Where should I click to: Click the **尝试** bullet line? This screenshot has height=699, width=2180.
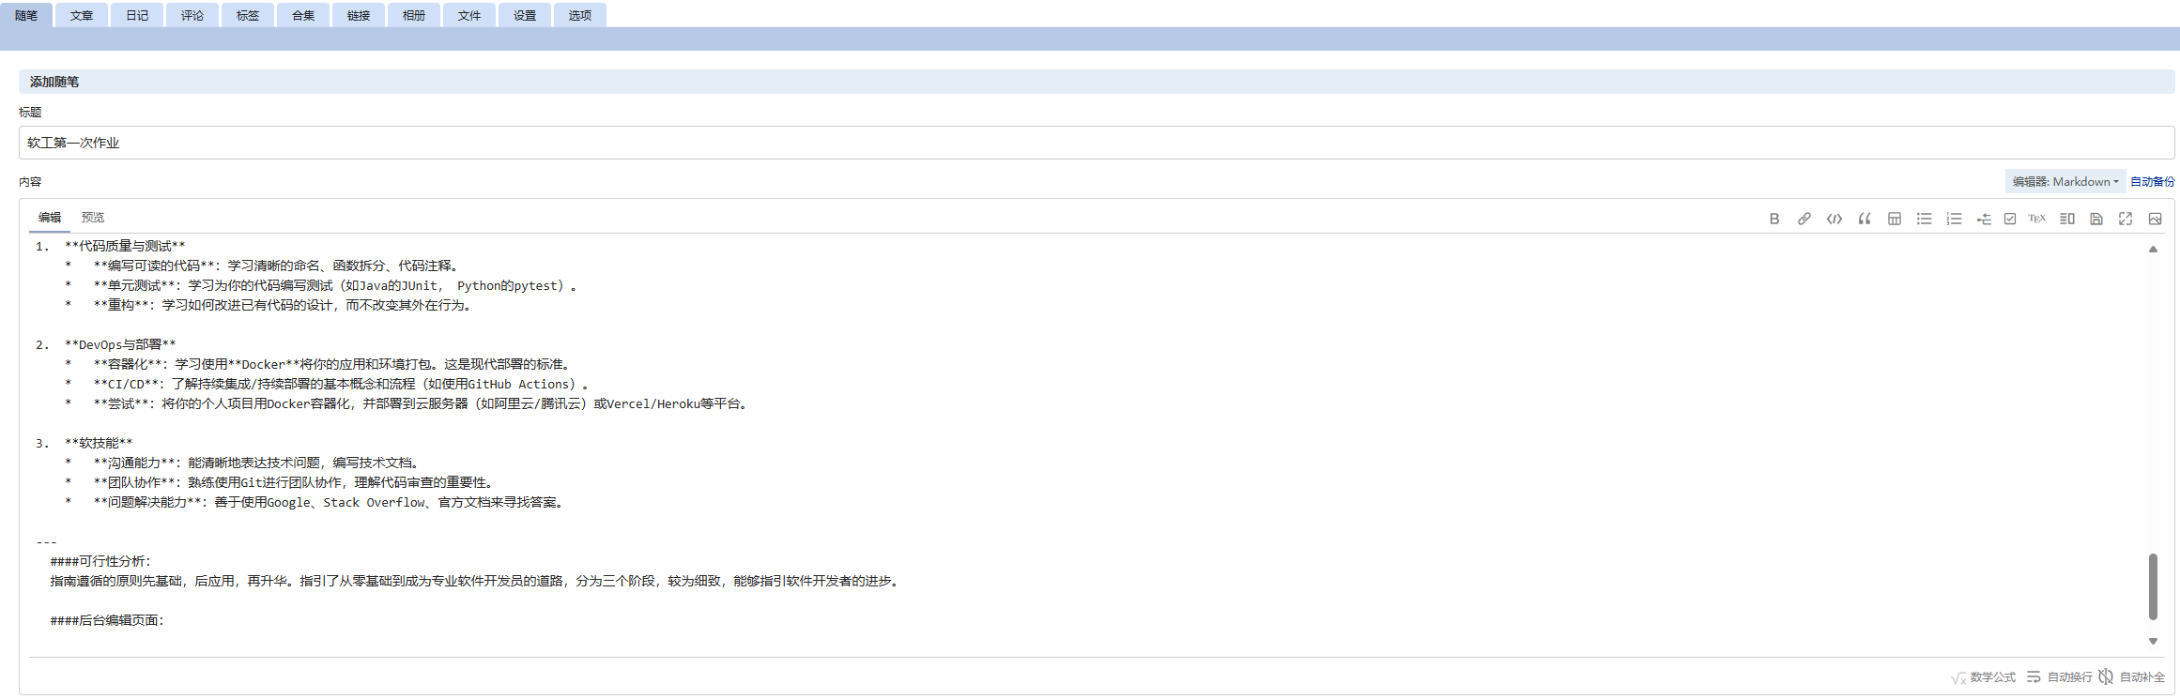[x=407, y=403]
